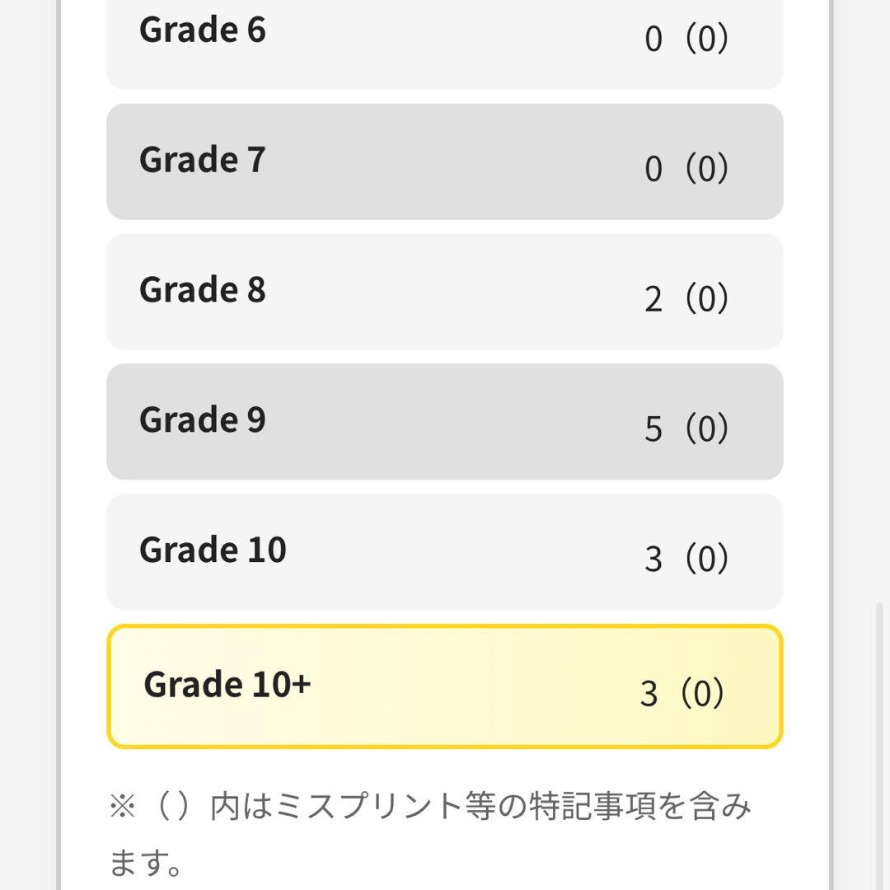Click the count 0 beside Grade 7
Screen dimensions: 890x890
(x=653, y=170)
